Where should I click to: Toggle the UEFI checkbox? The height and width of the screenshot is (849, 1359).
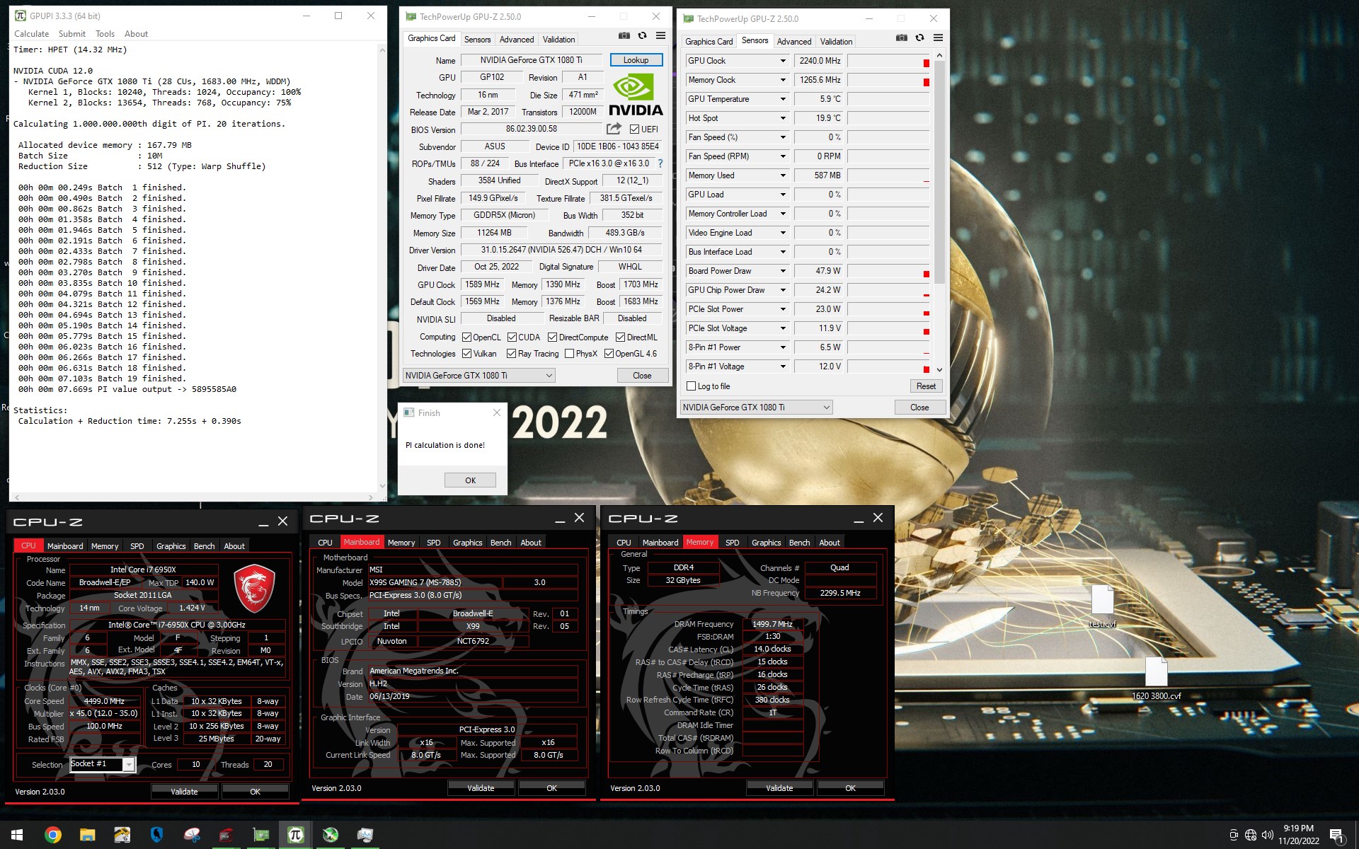(634, 129)
